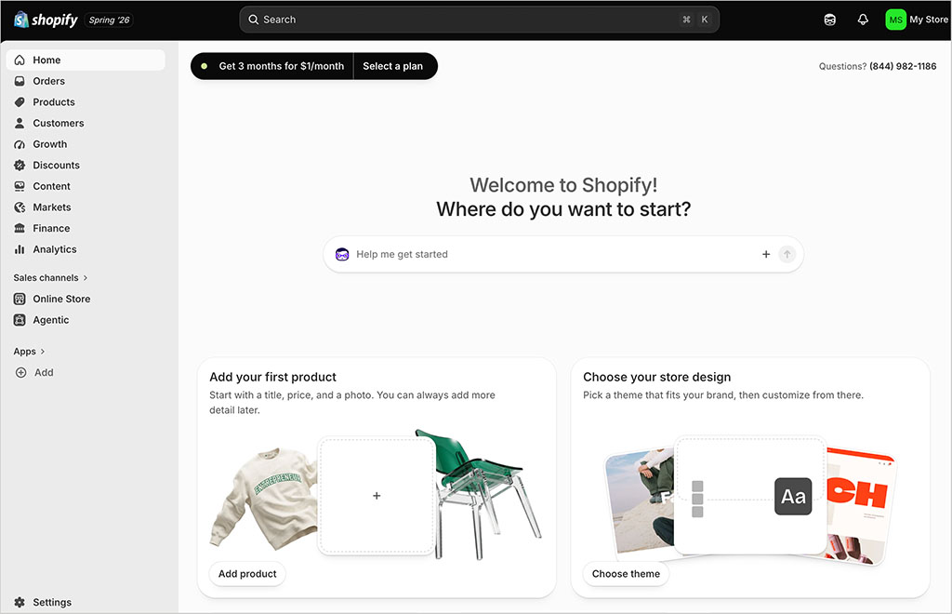Click the Add label under Apps
This screenshot has height=614, width=952.
(44, 373)
